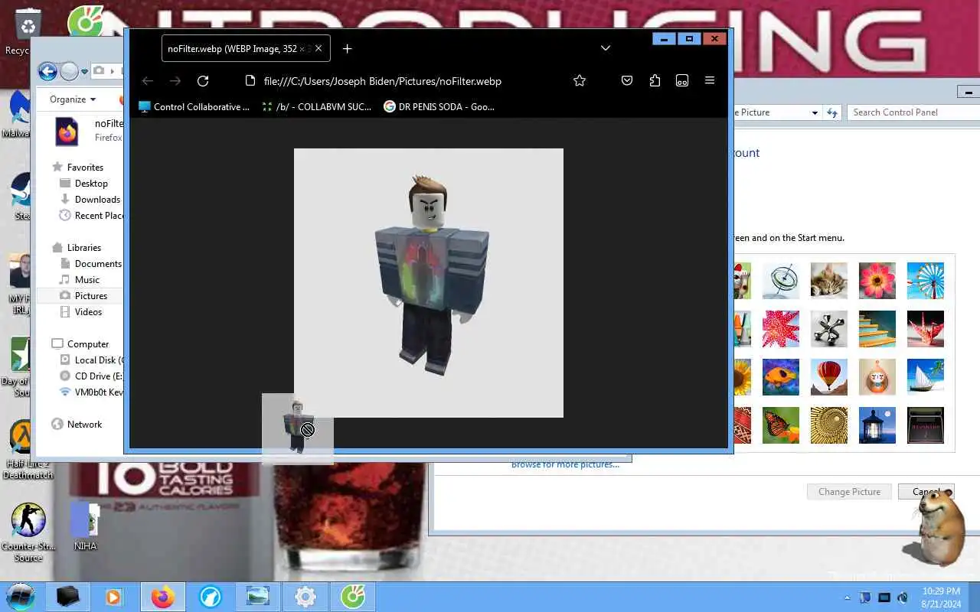Go back in Firefox navigation
Viewport: 980px width, 612px height.
click(x=148, y=81)
